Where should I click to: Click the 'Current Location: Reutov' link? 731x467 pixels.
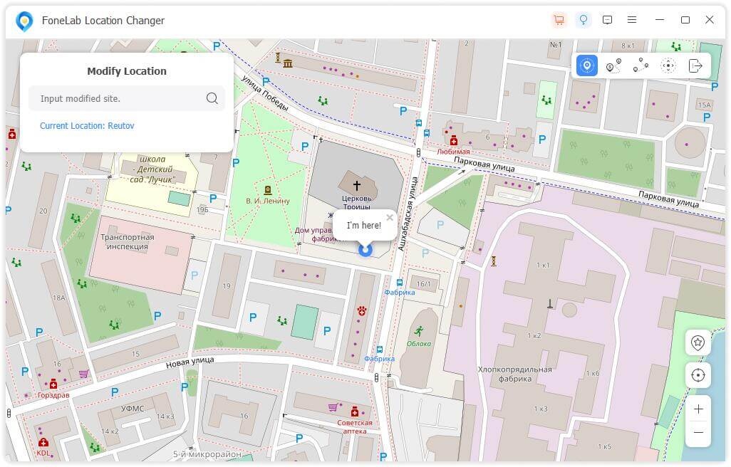(x=87, y=126)
